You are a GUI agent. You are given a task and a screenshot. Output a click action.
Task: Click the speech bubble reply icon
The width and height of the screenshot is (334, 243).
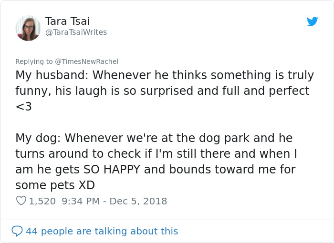click(x=17, y=231)
